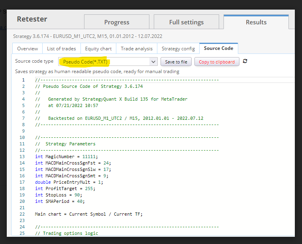Screen dimensions: 302x244
Task: Switch to the Progress tab
Action: (117, 22)
